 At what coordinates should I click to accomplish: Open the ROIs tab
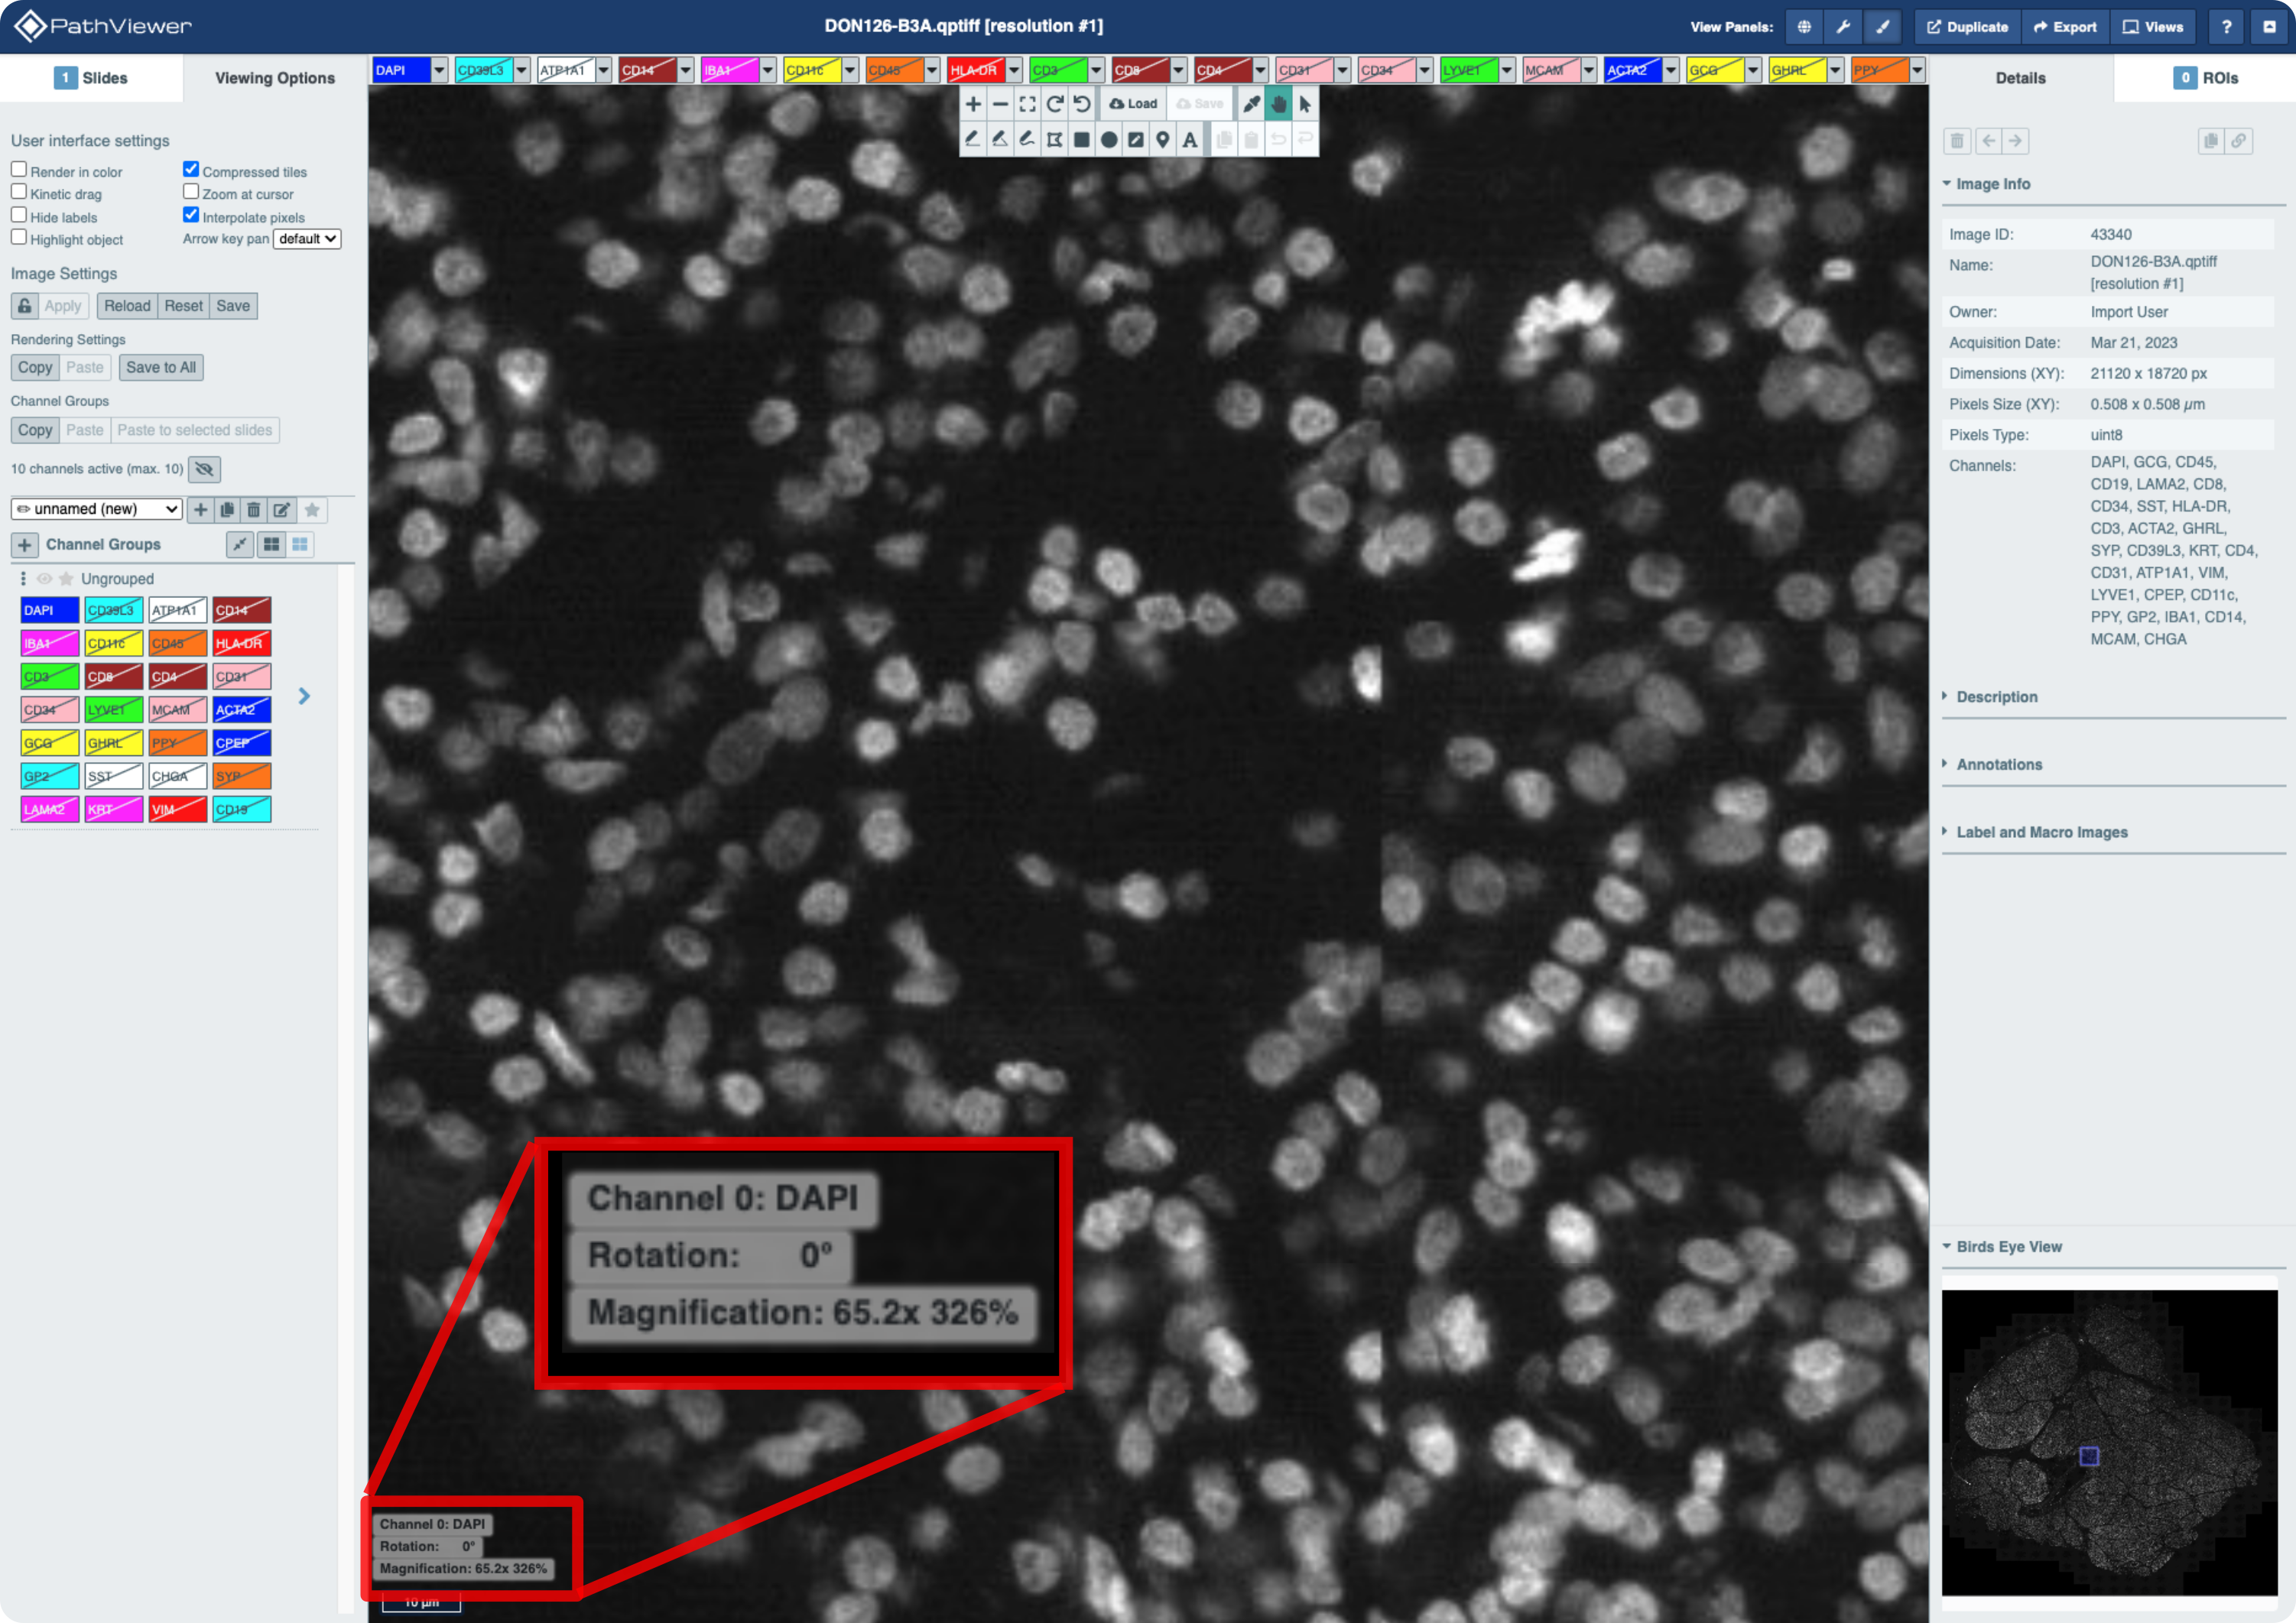pyautogui.click(x=2205, y=78)
